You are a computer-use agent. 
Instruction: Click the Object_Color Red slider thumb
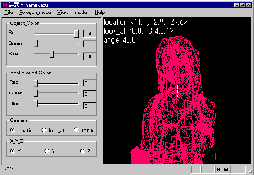coord(76,34)
